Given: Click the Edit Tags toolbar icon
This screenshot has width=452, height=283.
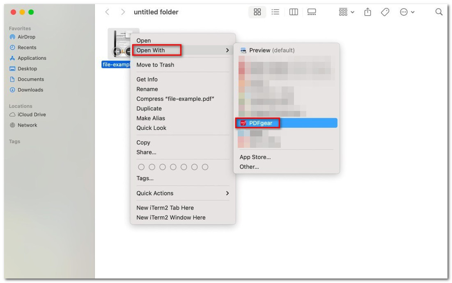Looking at the screenshot, I should point(385,12).
